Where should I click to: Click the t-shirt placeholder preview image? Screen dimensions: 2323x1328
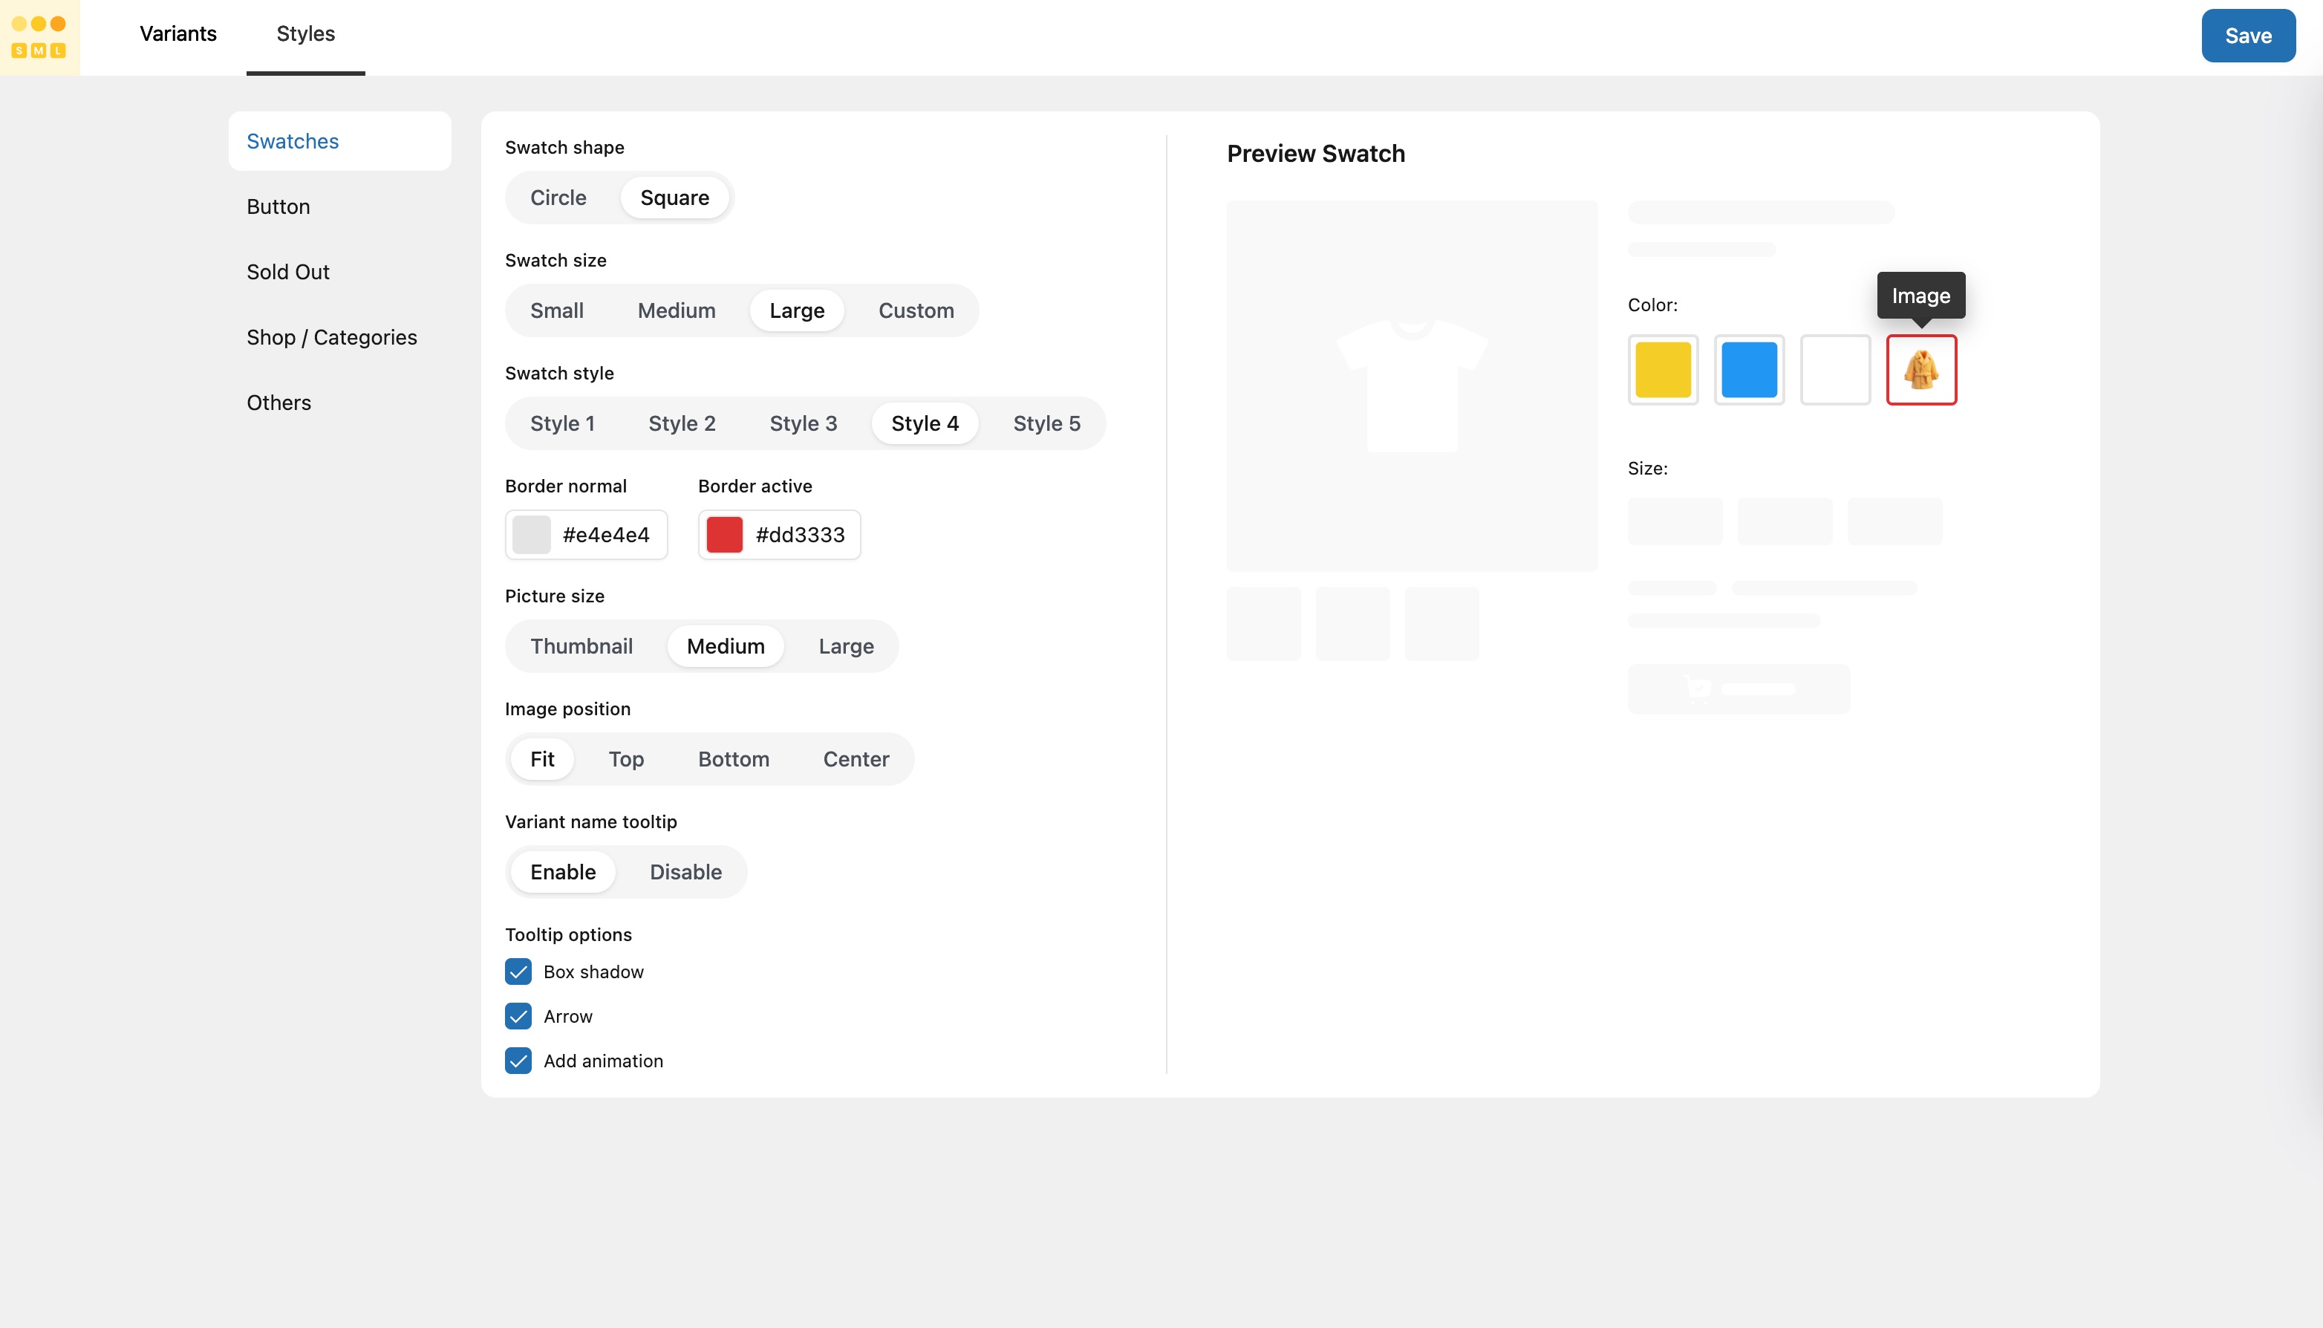pyautogui.click(x=1411, y=385)
